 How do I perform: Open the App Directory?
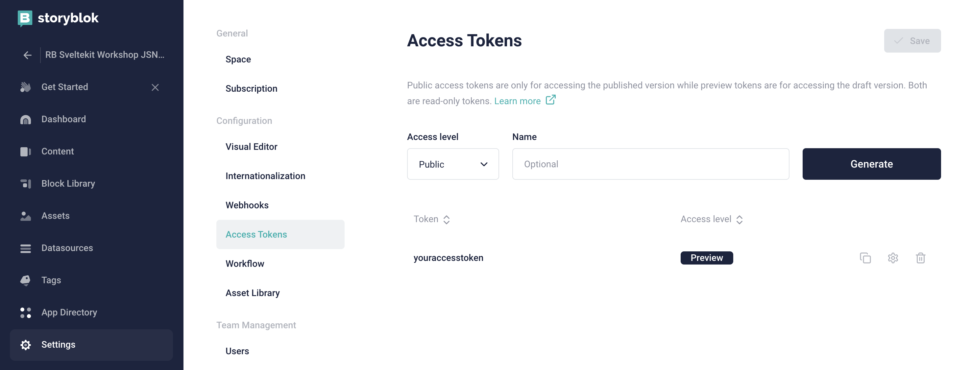69,312
